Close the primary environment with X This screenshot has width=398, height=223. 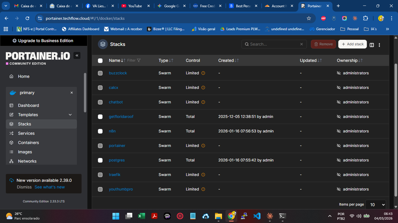[72, 93]
